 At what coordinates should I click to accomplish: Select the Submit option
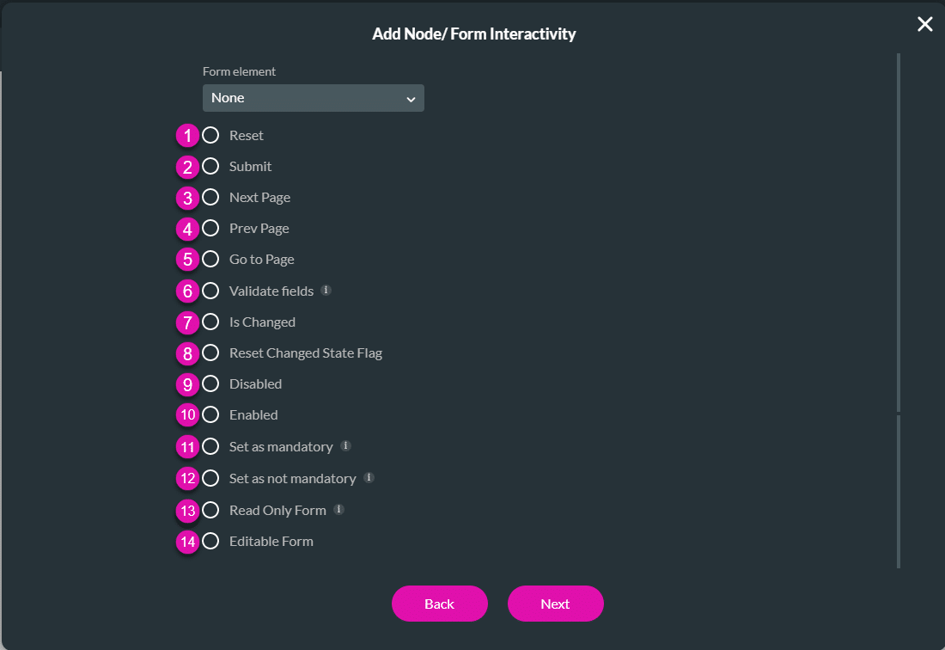coord(209,166)
